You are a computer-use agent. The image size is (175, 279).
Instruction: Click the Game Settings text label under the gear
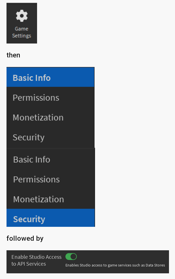click(x=22, y=32)
